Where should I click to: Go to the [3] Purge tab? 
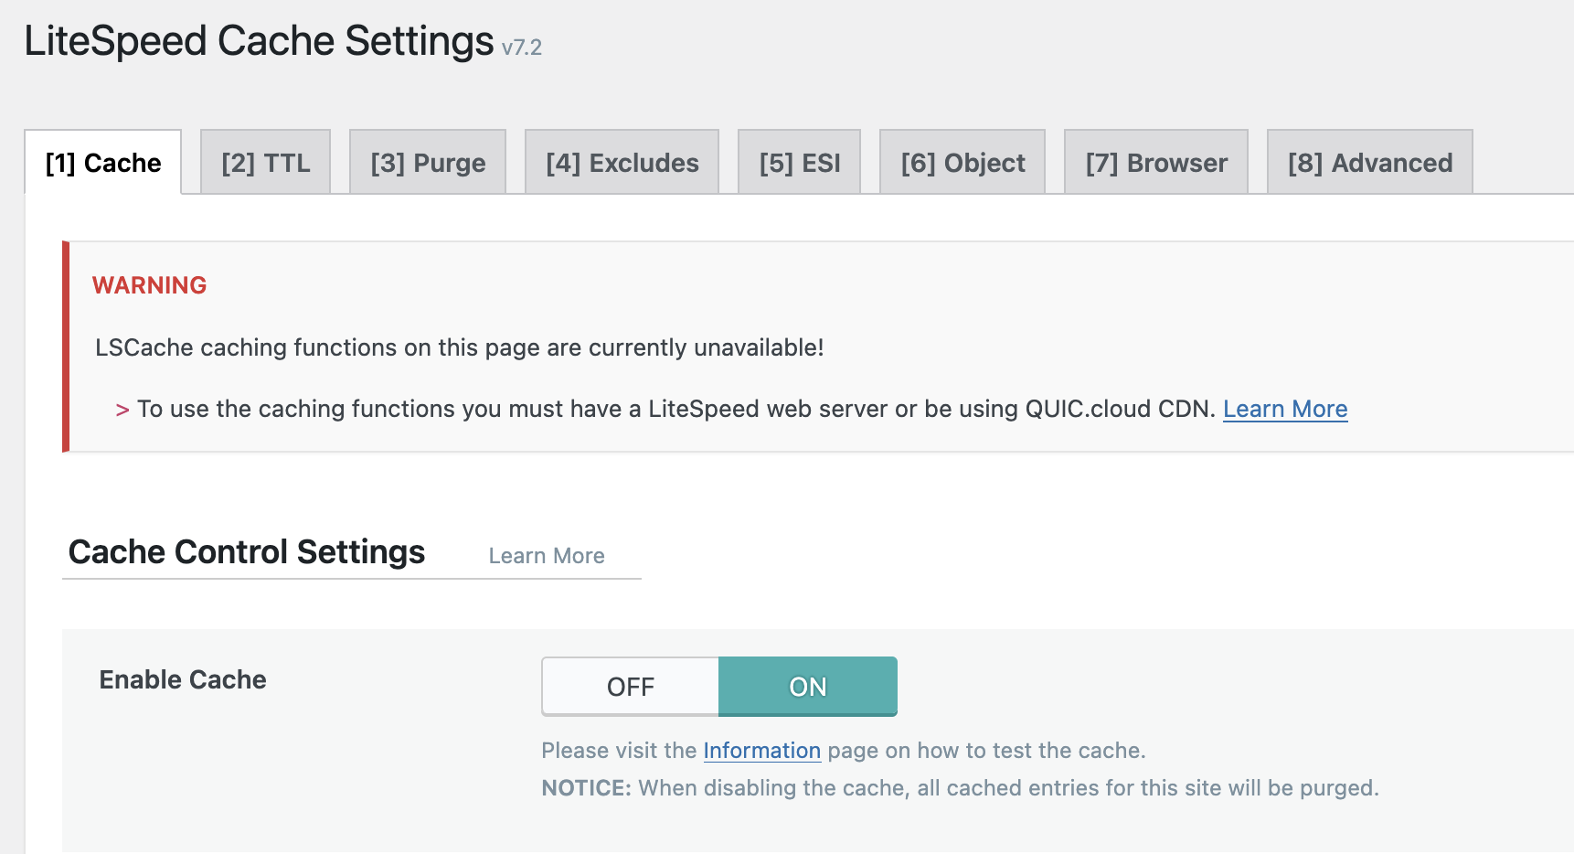[428, 163]
